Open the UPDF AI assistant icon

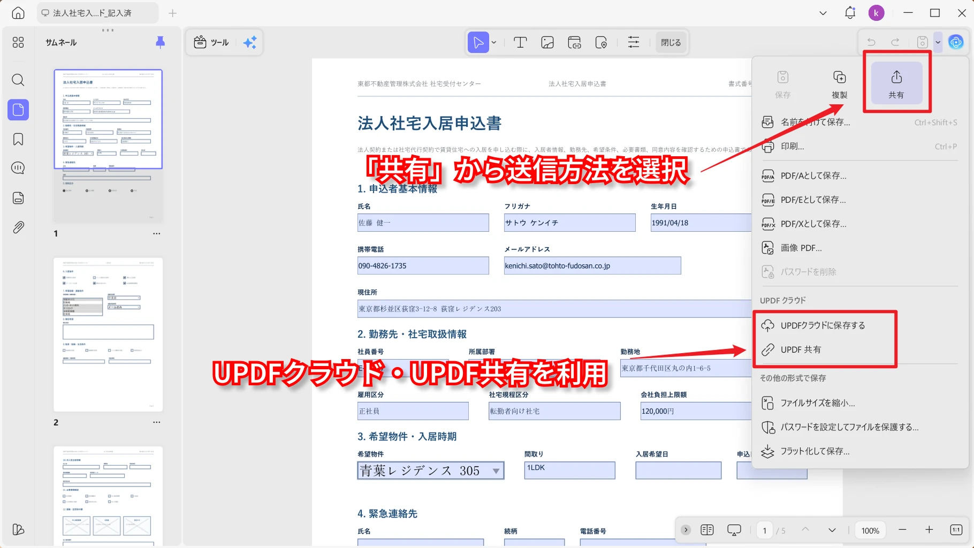(956, 42)
